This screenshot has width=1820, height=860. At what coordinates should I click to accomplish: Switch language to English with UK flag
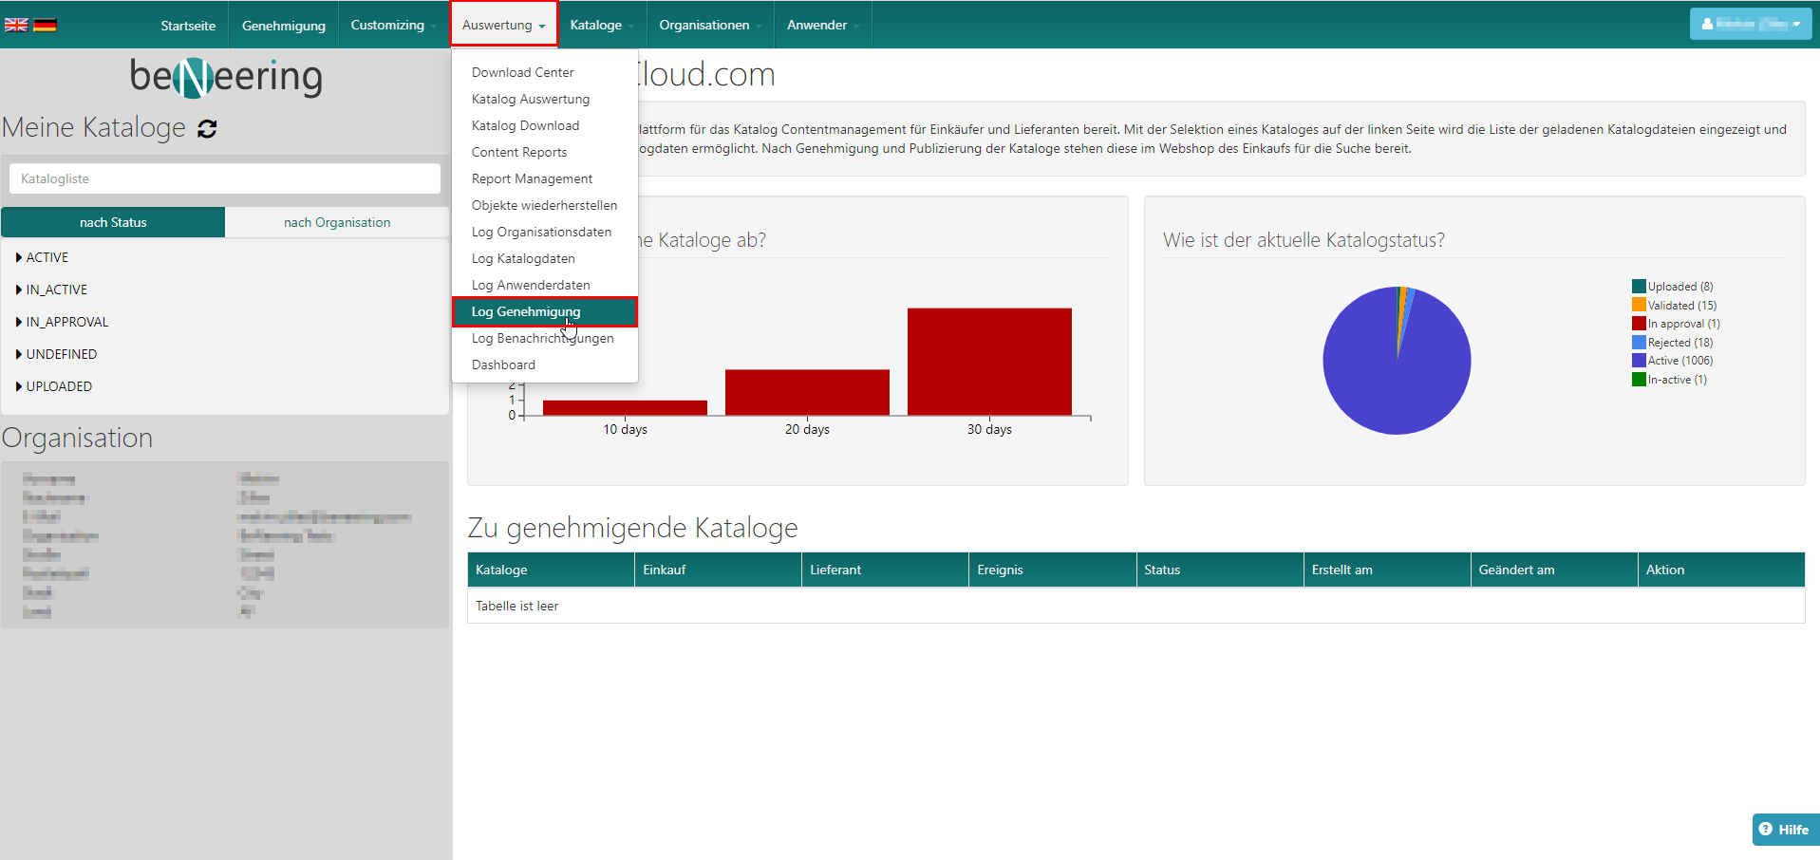coord(16,26)
